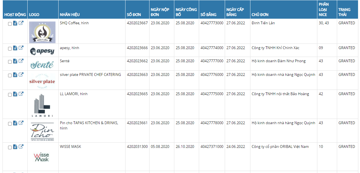Open external link icon for LL LAMORI row

(x=21, y=94)
